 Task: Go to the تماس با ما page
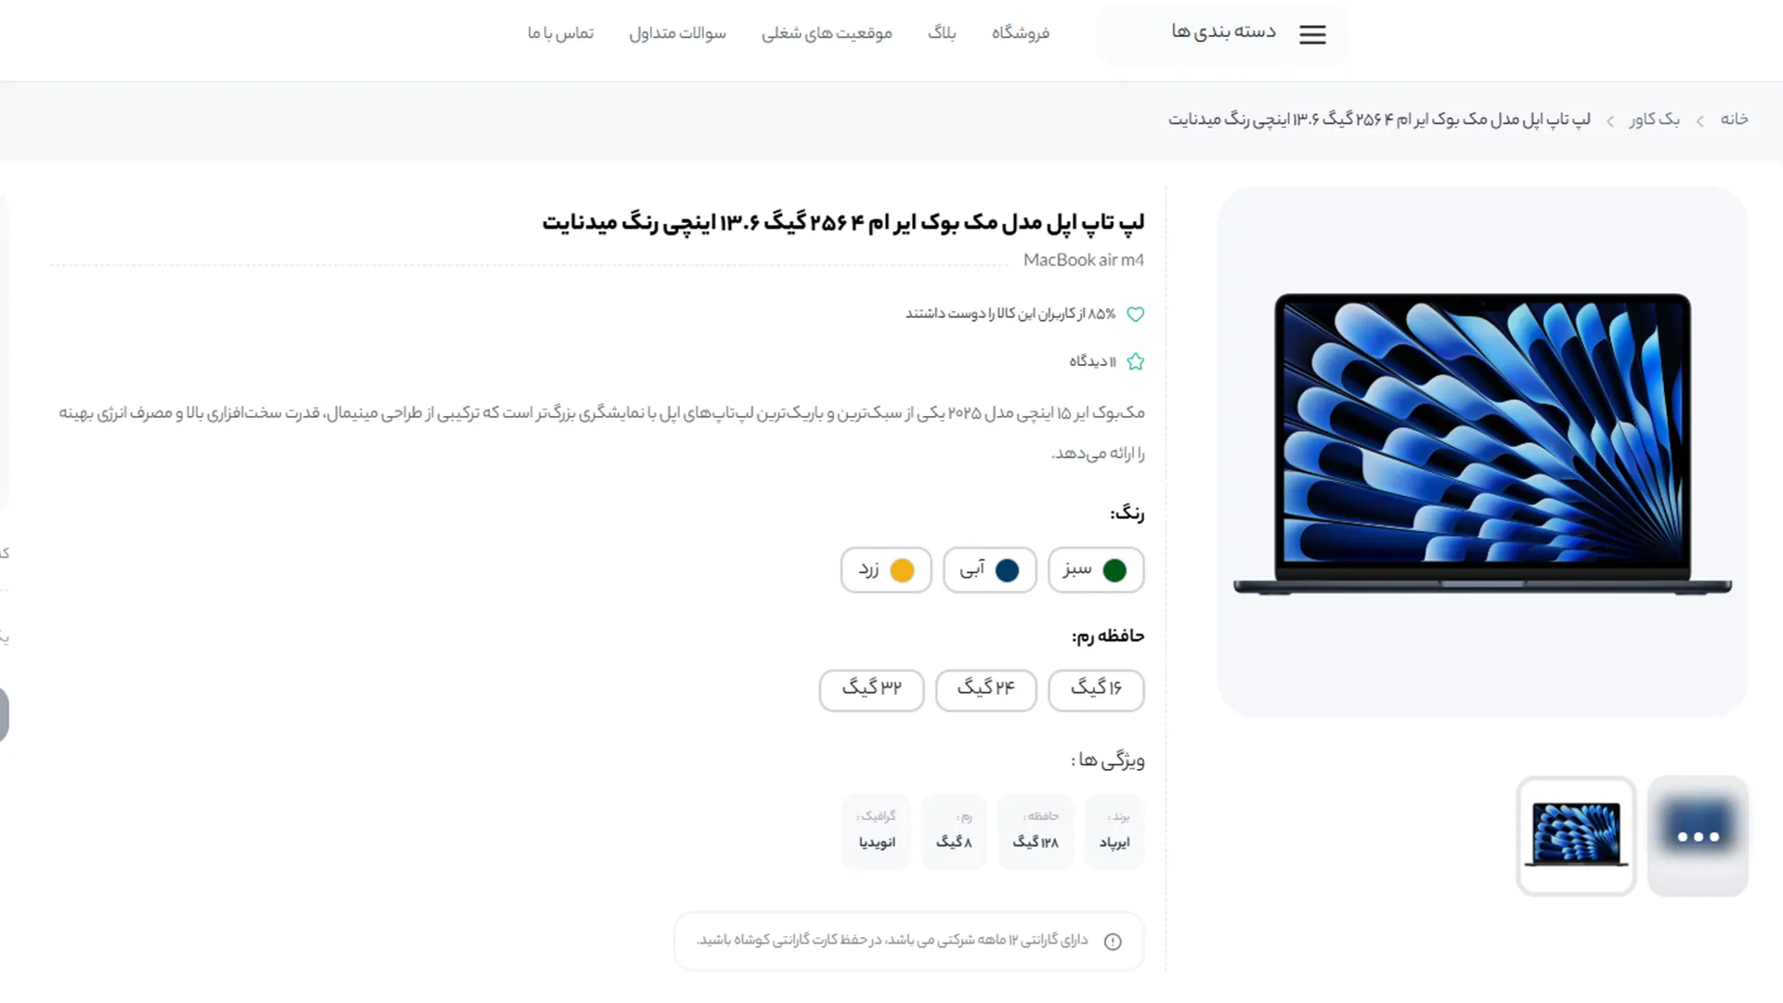[x=560, y=33]
